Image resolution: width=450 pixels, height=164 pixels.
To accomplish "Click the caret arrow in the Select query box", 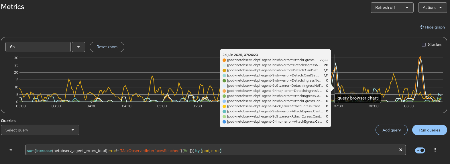I will (73, 130).
